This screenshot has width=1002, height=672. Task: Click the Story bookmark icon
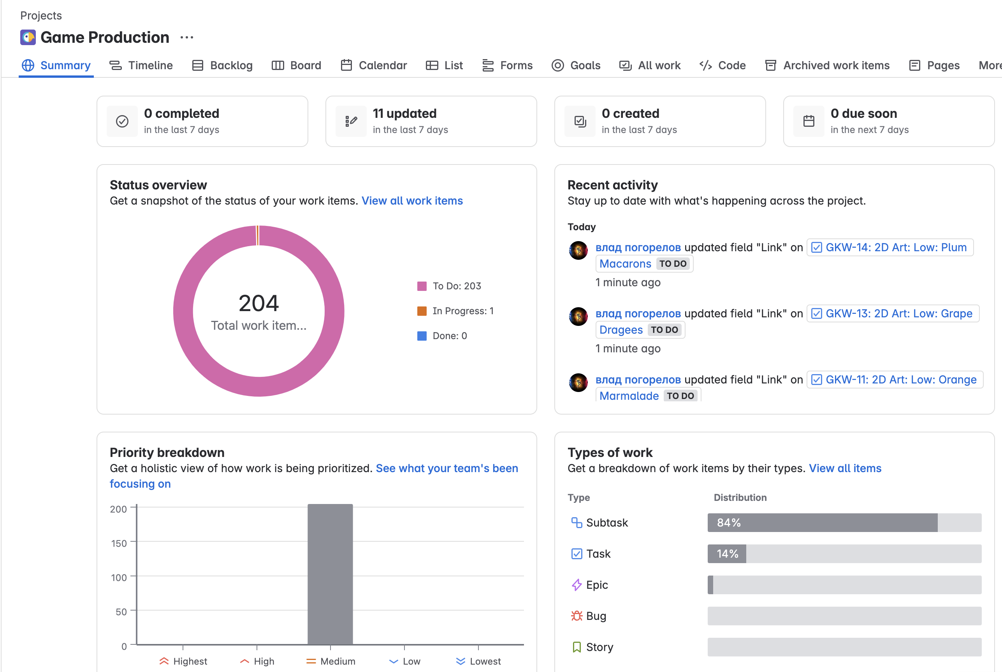point(577,647)
